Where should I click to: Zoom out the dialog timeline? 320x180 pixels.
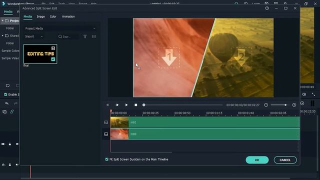click(x=266, y=105)
